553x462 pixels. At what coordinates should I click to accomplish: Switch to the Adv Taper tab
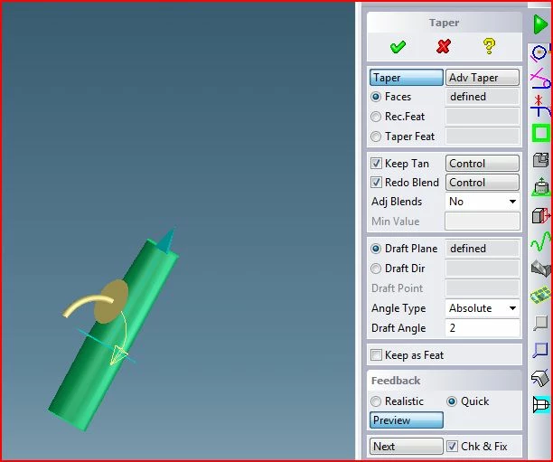point(483,78)
